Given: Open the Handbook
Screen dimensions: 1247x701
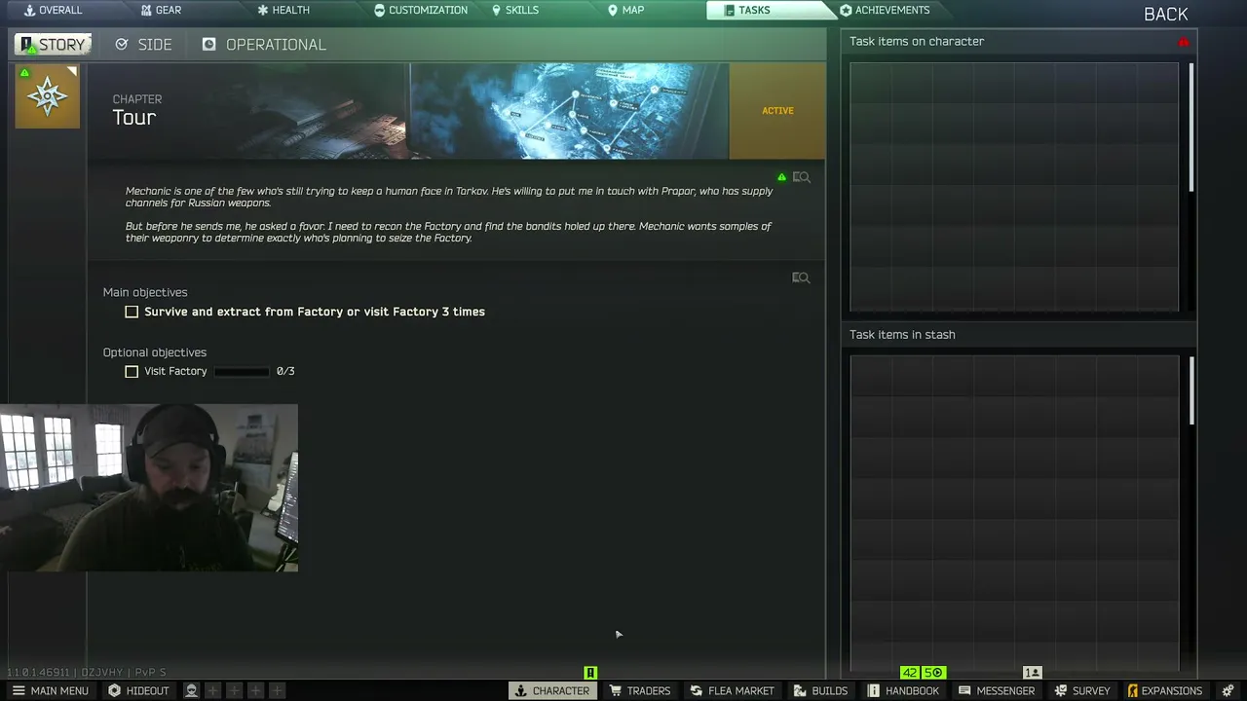Looking at the screenshot, I should point(903,691).
